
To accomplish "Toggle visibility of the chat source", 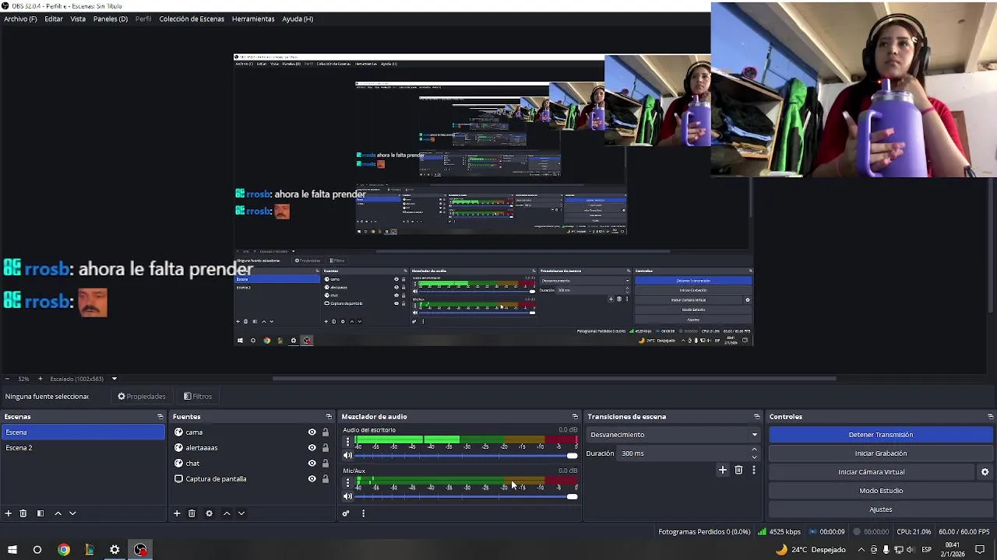I will click(x=312, y=464).
